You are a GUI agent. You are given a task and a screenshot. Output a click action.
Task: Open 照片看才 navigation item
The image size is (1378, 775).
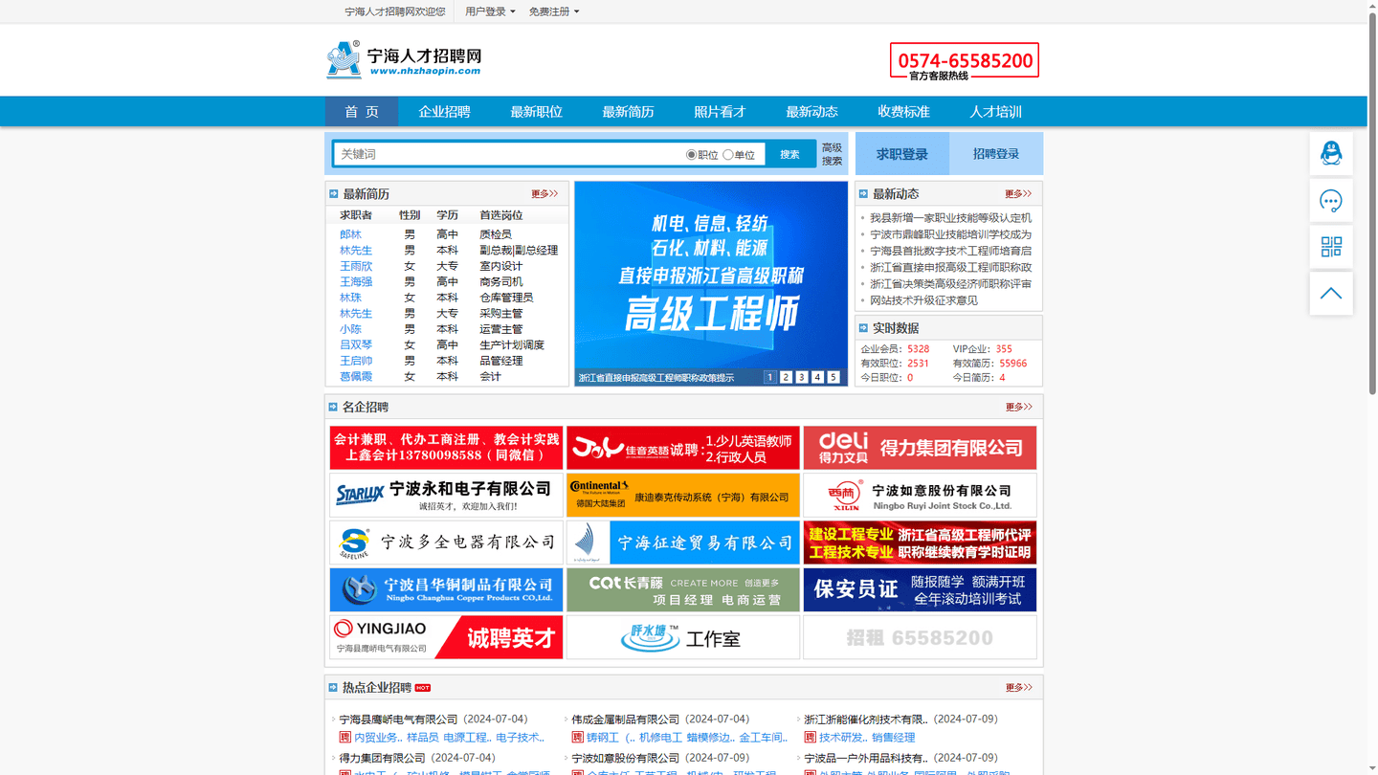coord(720,112)
